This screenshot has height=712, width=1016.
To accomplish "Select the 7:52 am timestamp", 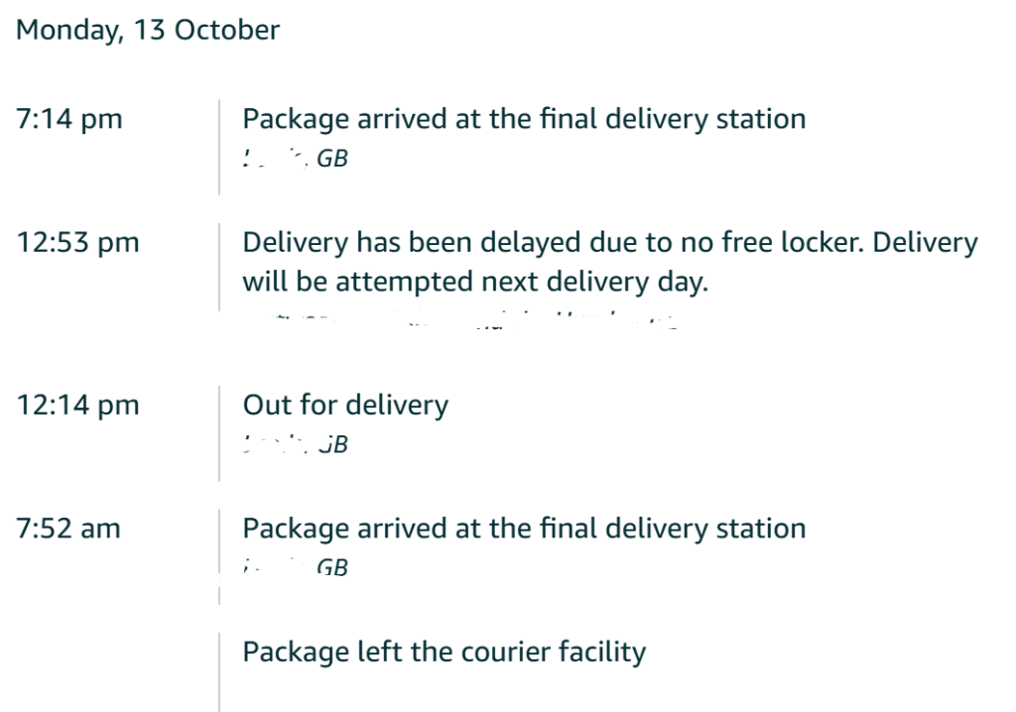I will (x=68, y=528).
